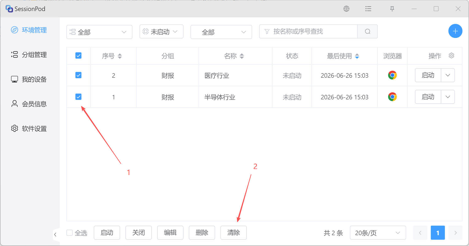Viewport: 469px width, 246px height.
Task: Click the globe language icon in title bar
Action: [346, 9]
